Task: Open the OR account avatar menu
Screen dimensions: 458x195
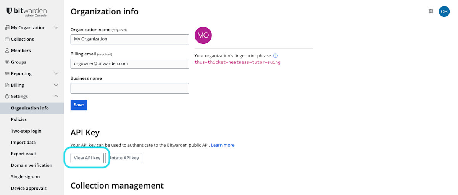Action: click(444, 11)
